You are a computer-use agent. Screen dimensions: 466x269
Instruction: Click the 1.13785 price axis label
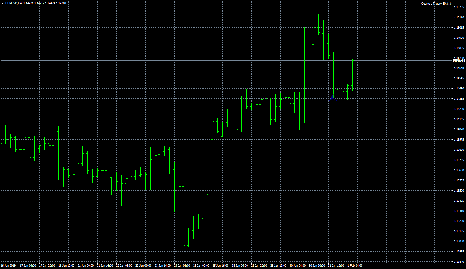tap(459, 160)
